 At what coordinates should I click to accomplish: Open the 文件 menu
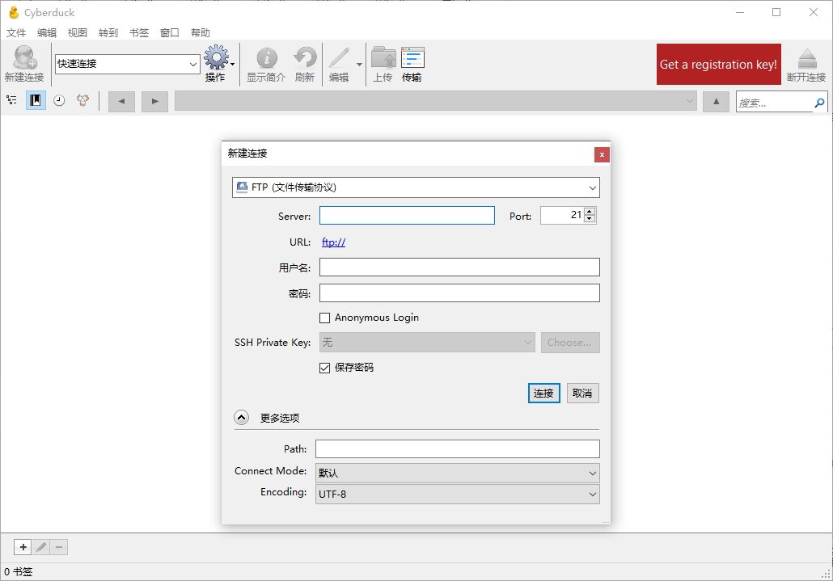click(x=16, y=33)
